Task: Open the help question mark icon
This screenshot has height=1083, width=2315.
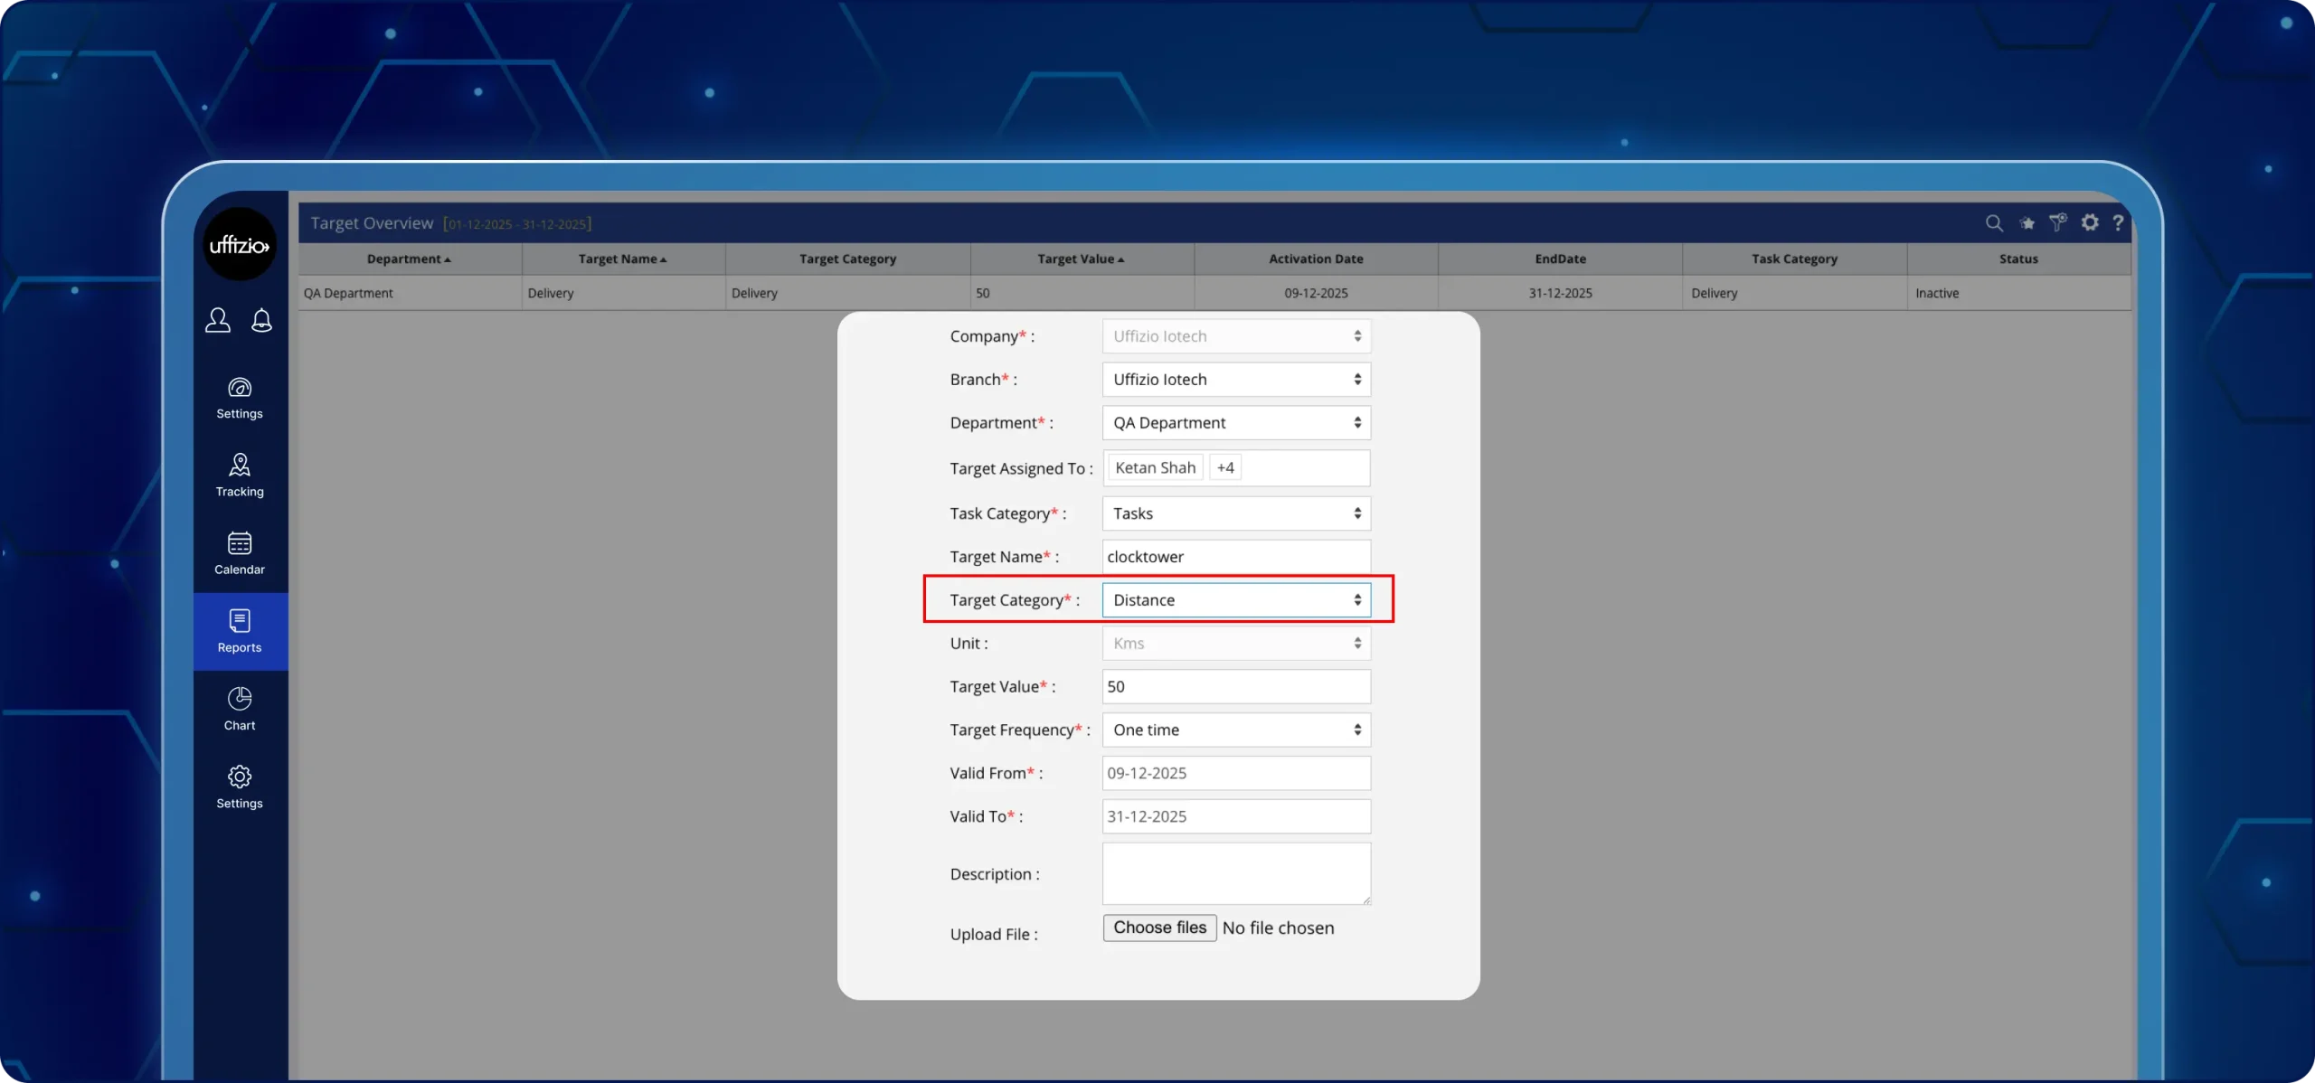Action: (2118, 222)
